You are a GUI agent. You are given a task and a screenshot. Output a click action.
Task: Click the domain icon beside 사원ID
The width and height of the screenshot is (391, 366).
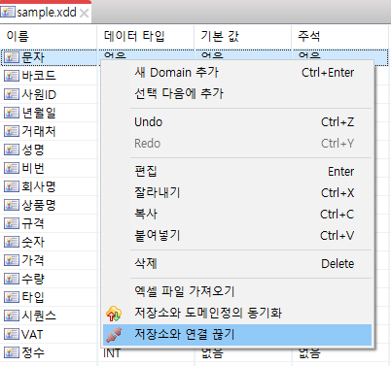pyautogui.click(x=12, y=94)
